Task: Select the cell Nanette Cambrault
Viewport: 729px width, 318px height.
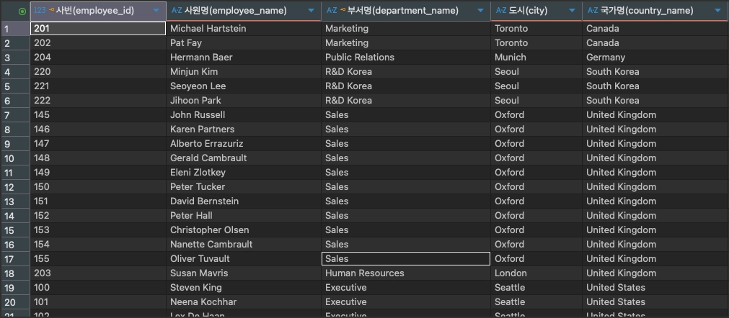Action: pos(244,245)
